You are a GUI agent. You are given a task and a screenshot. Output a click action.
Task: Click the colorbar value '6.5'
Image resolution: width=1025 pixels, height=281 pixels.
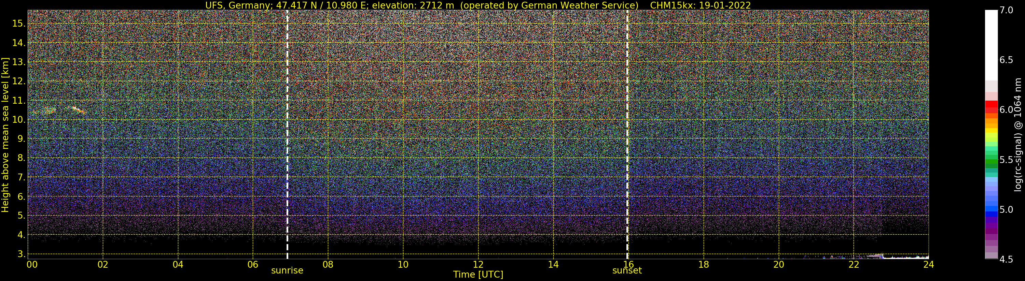[1006, 60]
